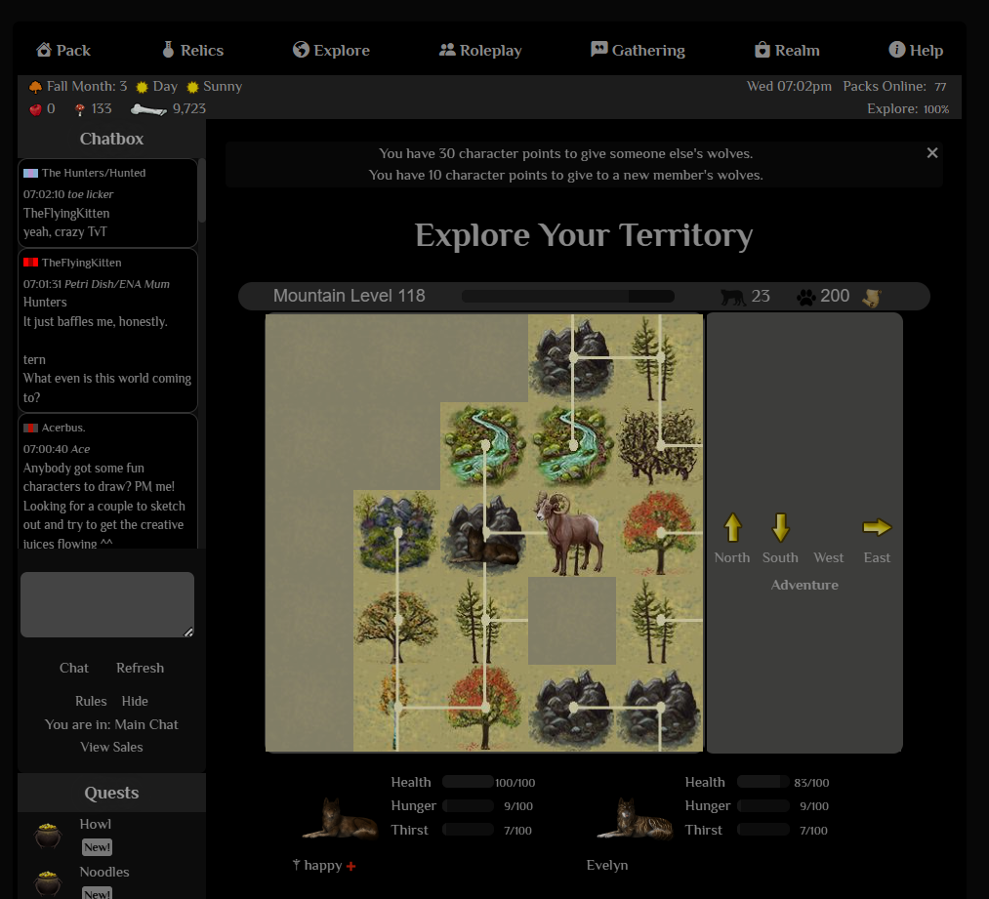This screenshot has width=989, height=899.
Task: Close the character points notification
Action: (932, 153)
